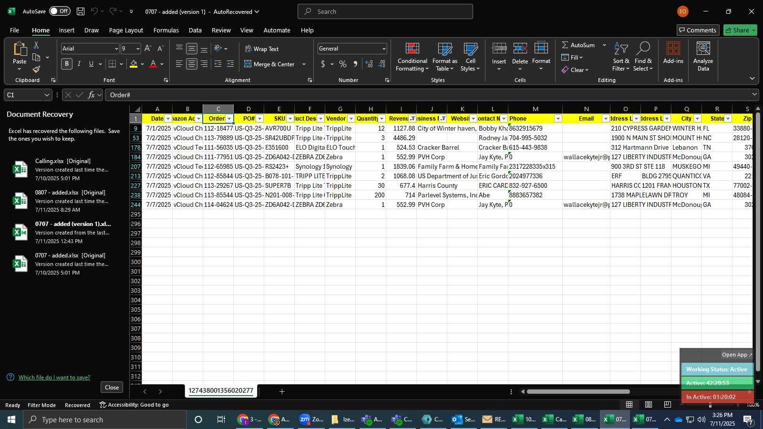
Task: Toggle Bold formatting
Action: tap(67, 64)
